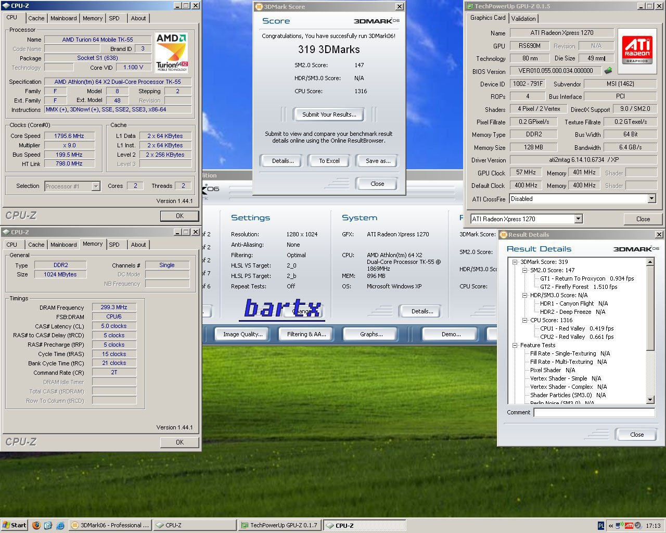Click the volume speaker tray icon
Viewport: 666px width, 533px height.
638,526
